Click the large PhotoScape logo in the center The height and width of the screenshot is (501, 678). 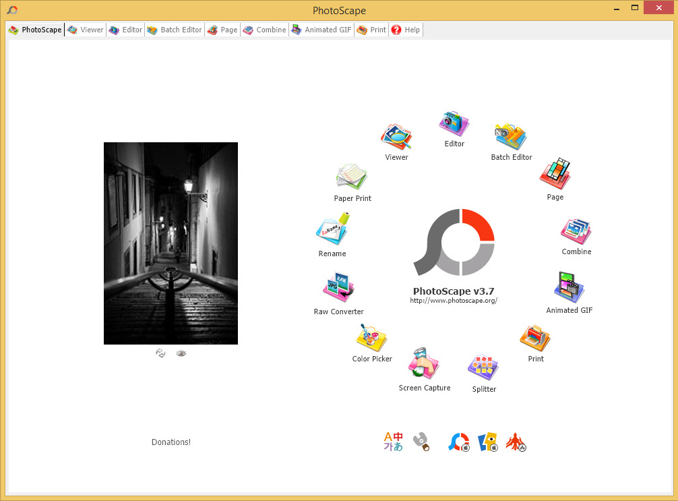tap(454, 242)
